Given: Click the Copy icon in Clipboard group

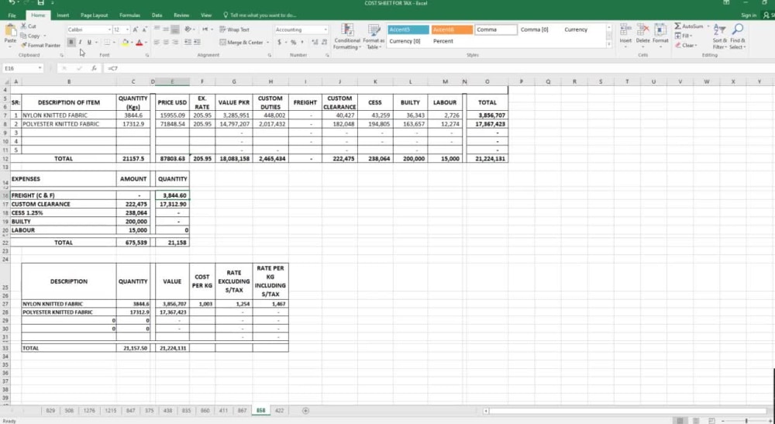Looking at the screenshot, I should pos(23,36).
